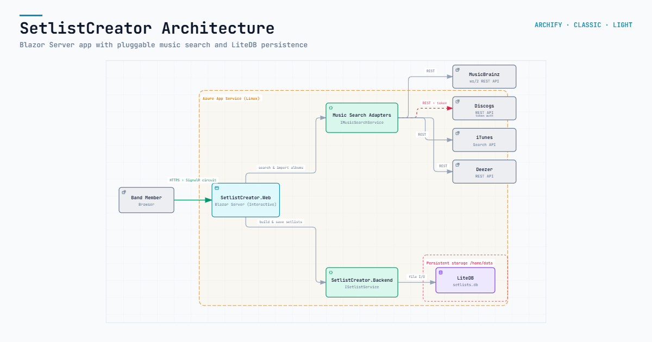Click the 'search & import albums' edge label
The image size is (652, 342).
pos(281,167)
